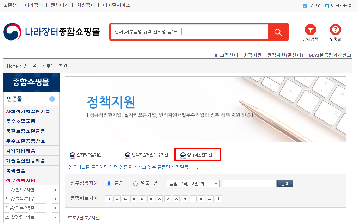Click the 나라장터종합쇼핑몰 logo
The width and height of the screenshot is (357, 223).
(52, 32)
